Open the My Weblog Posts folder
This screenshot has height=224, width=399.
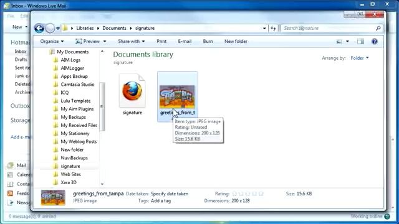coord(79,141)
